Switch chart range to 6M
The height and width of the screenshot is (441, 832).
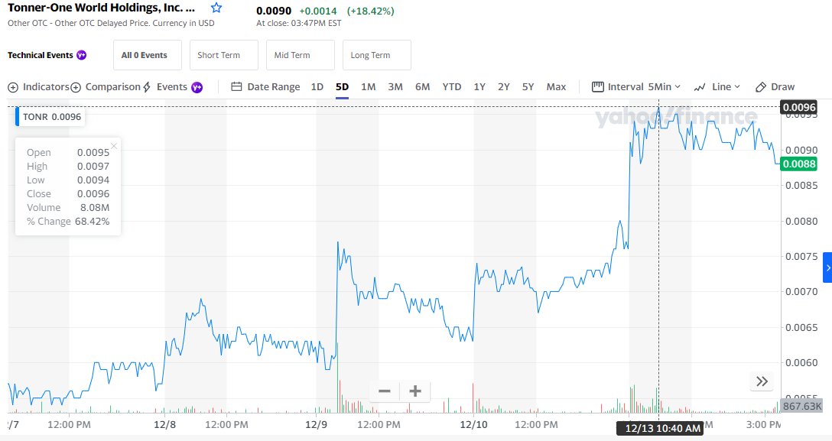[x=422, y=87]
